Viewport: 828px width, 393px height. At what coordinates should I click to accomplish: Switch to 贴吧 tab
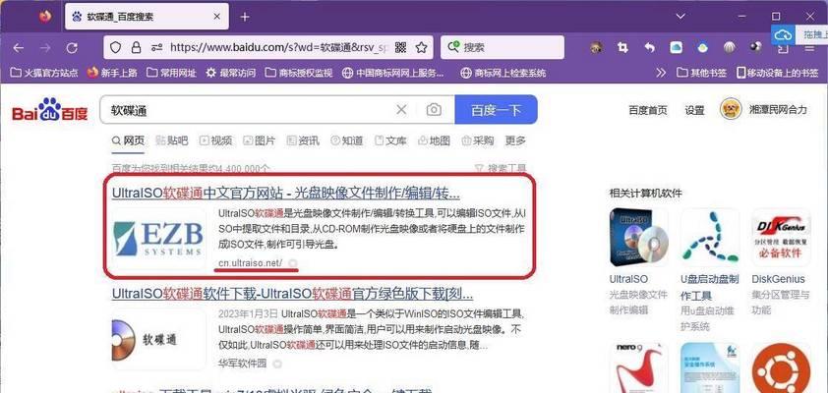coord(172,140)
